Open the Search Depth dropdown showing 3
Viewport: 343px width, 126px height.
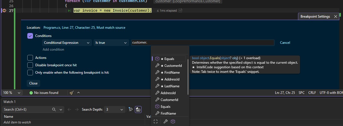114,110
